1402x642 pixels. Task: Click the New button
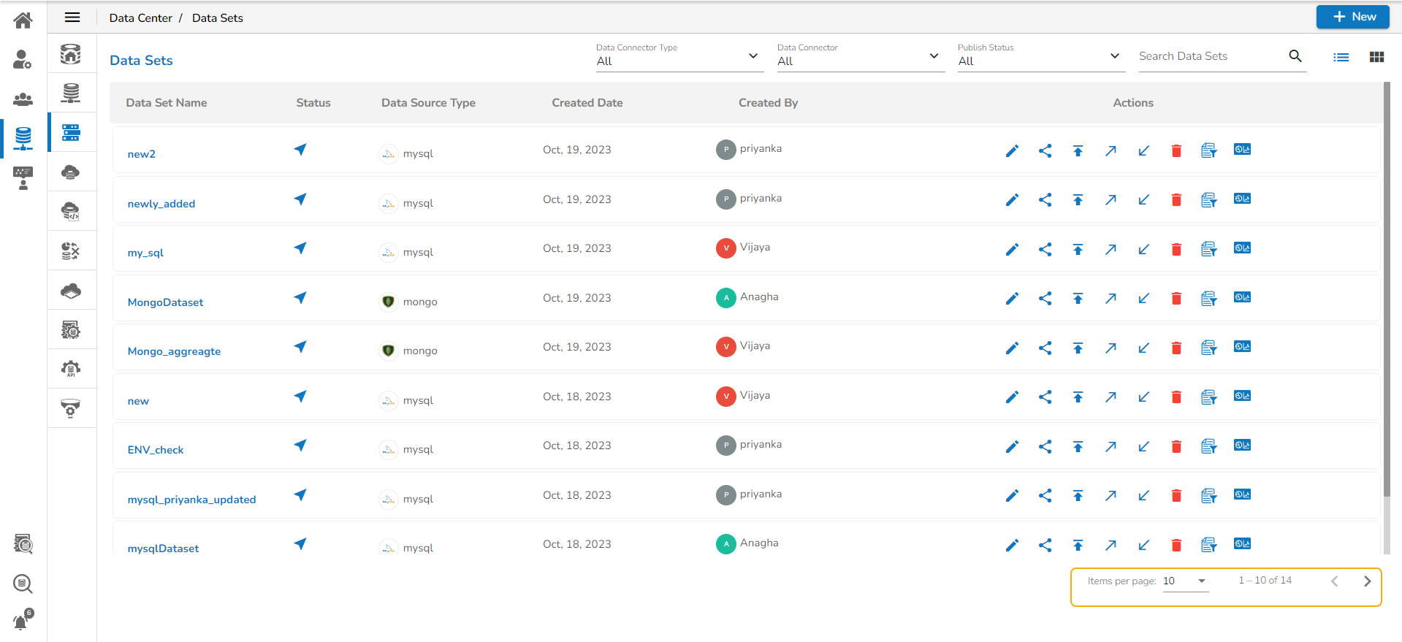click(1352, 17)
